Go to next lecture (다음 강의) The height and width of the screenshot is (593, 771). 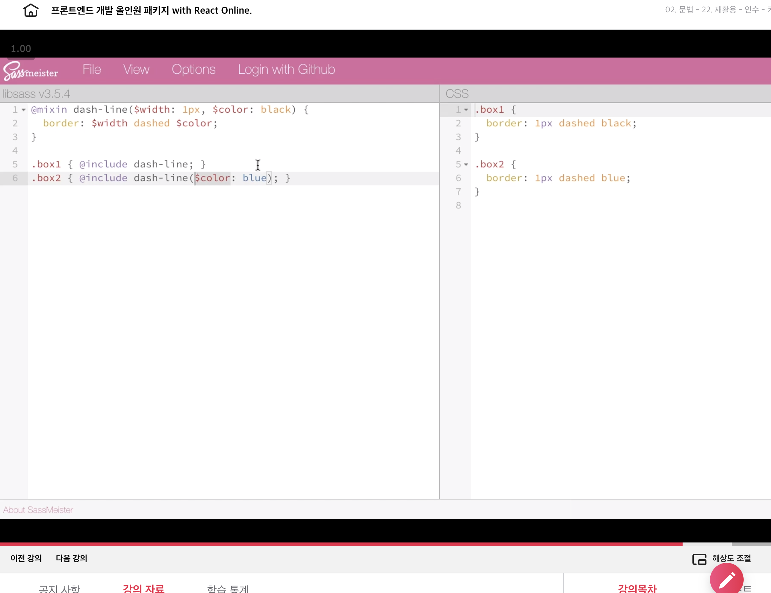click(72, 558)
